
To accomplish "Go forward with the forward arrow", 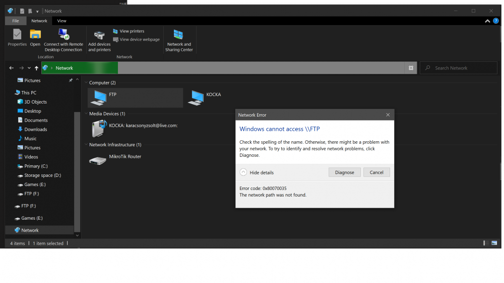I will coord(21,68).
